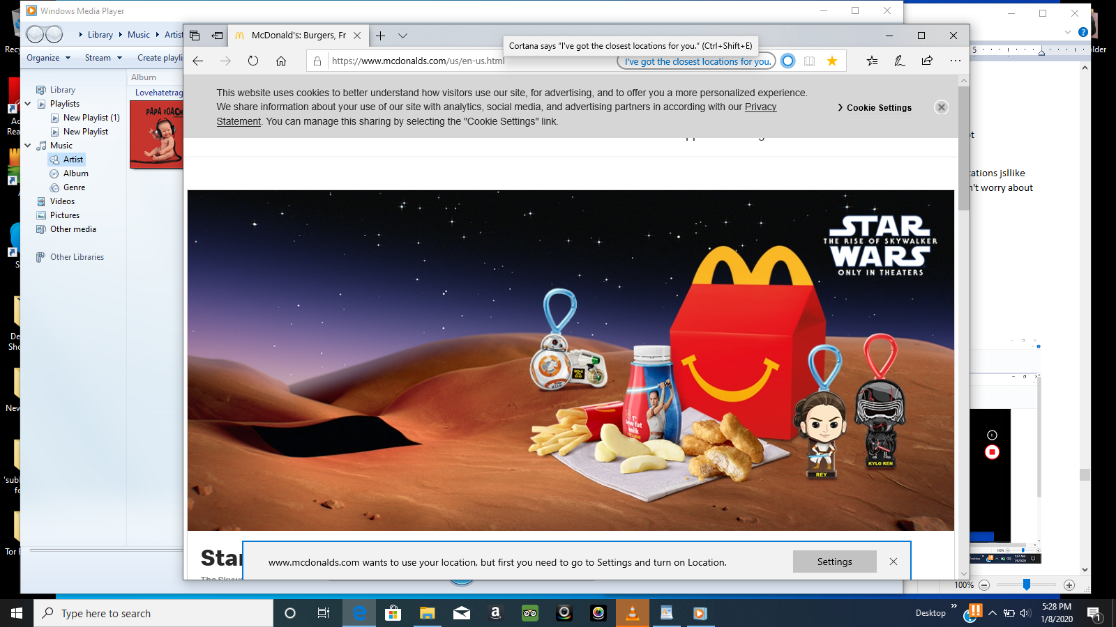Click the zoom slider handle in Word
The width and height of the screenshot is (1116, 627).
tap(1027, 585)
